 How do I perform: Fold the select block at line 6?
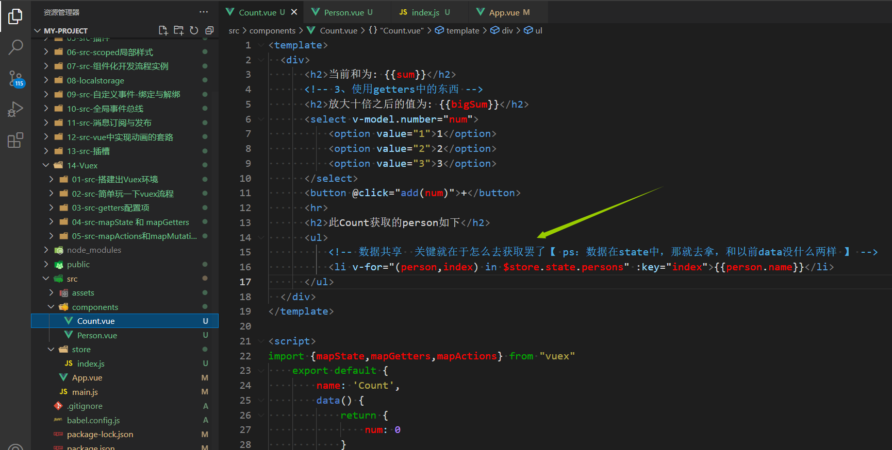tap(261, 119)
